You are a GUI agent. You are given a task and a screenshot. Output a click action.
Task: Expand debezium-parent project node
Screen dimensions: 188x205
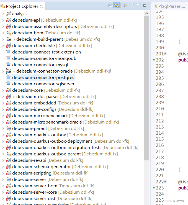(x=3, y=129)
